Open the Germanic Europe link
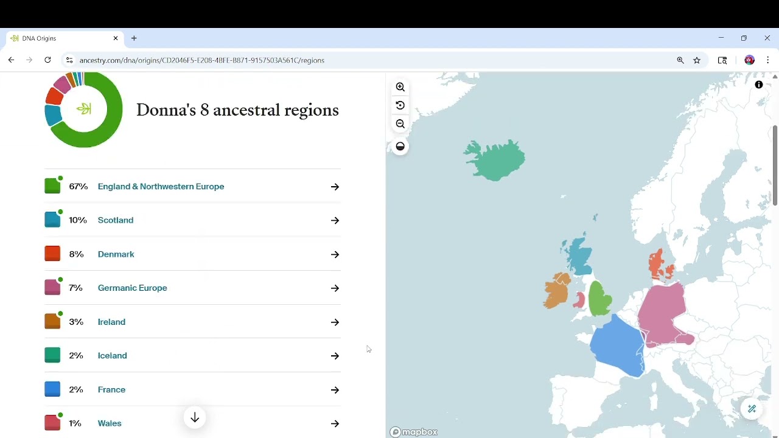779x438 pixels. click(x=132, y=288)
